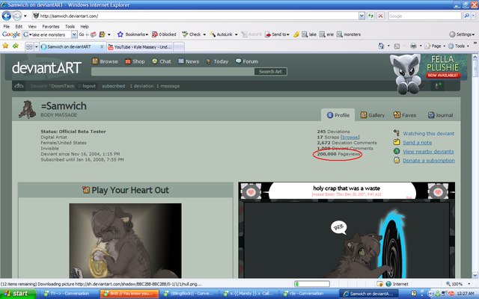Open Google toolbar Settings
Viewport: 479px width, 299px height.
pyautogui.click(x=462, y=34)
